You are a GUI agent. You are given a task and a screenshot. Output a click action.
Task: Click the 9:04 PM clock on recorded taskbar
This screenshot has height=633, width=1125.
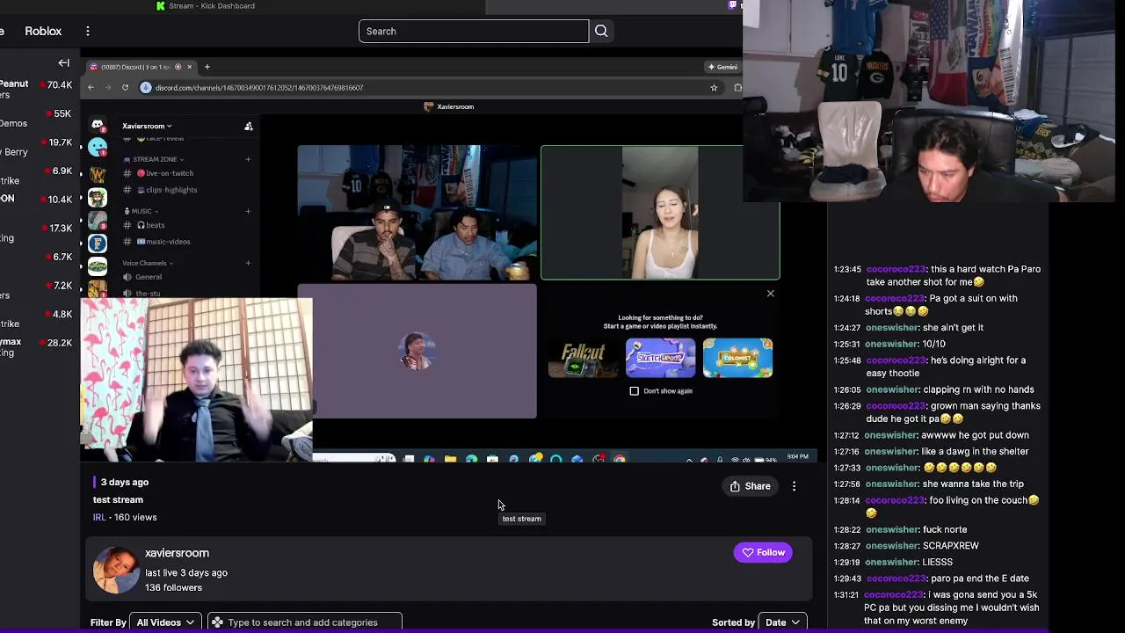click(x=797, y=457)
